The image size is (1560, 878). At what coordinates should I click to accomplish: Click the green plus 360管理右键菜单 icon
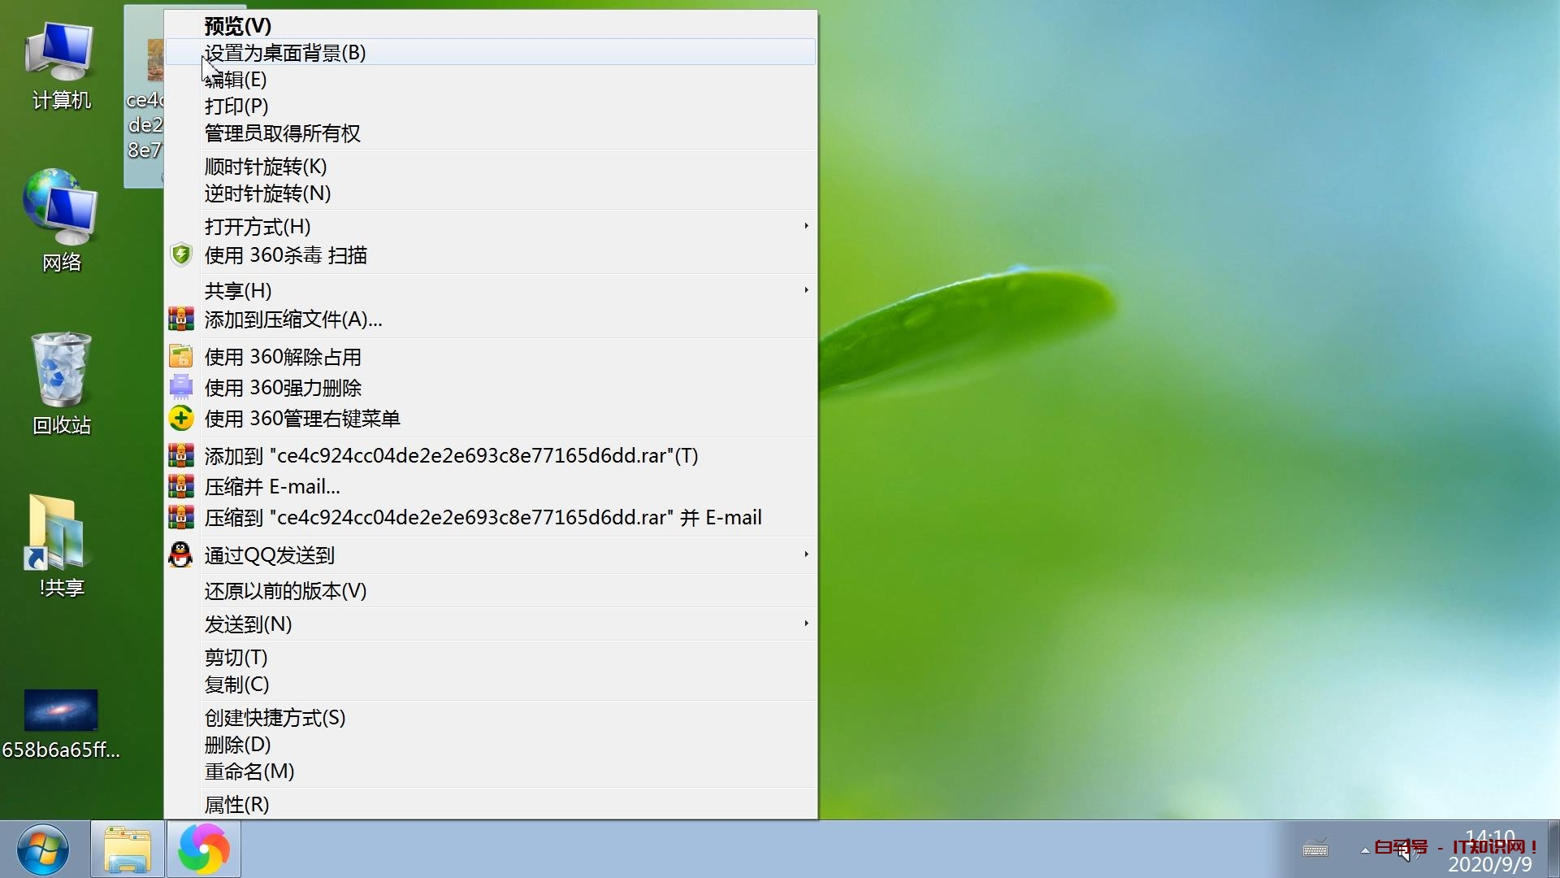click(180, 419)
